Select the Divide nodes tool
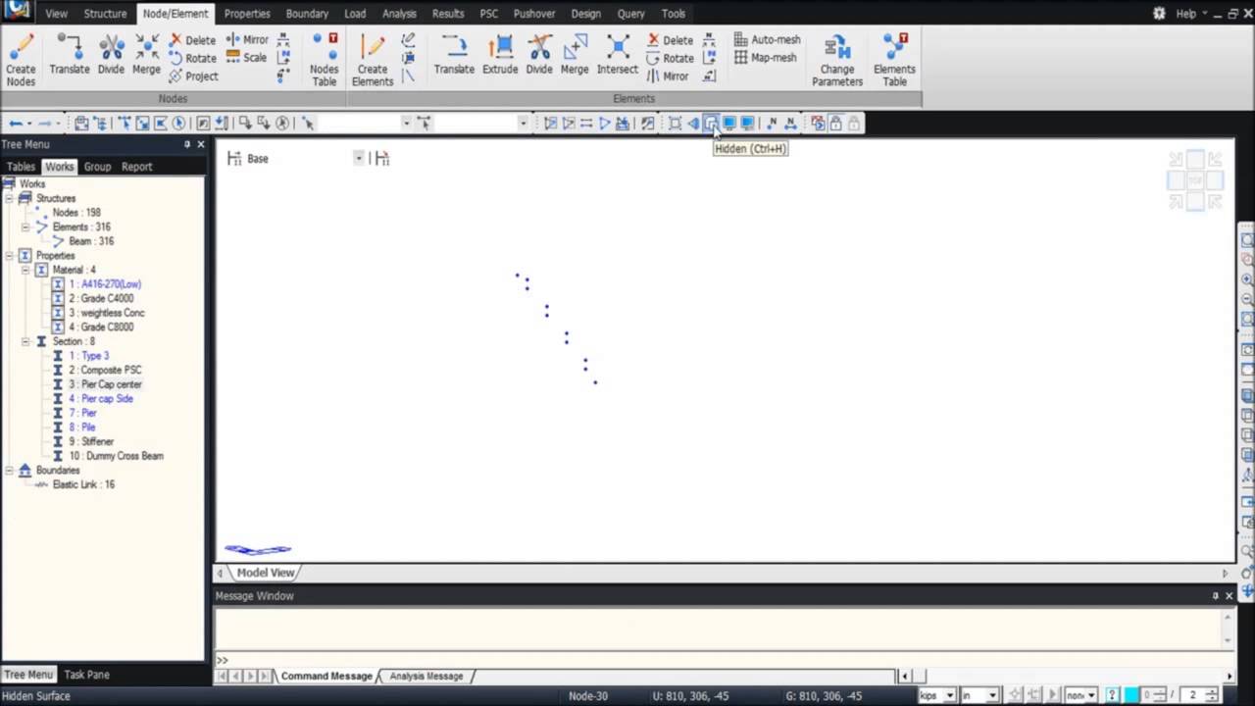Image resolution: width=1255 pixels, height=706 pixels. tap(111, 55)
